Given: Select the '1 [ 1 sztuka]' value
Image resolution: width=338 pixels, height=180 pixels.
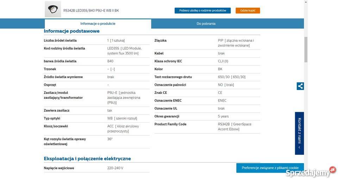Looking at the screenshot, I should click(x=116, y=40).
